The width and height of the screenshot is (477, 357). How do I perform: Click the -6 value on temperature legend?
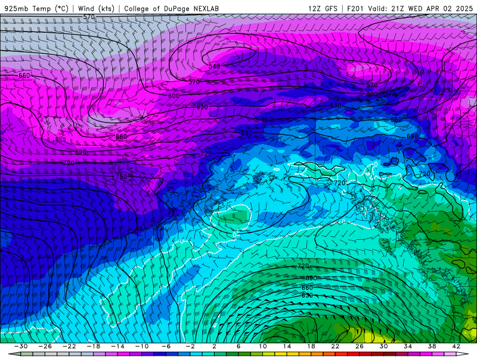[x=166, y=346]
